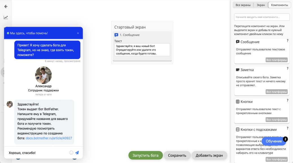Open help for Заметка component

point(287,69)
